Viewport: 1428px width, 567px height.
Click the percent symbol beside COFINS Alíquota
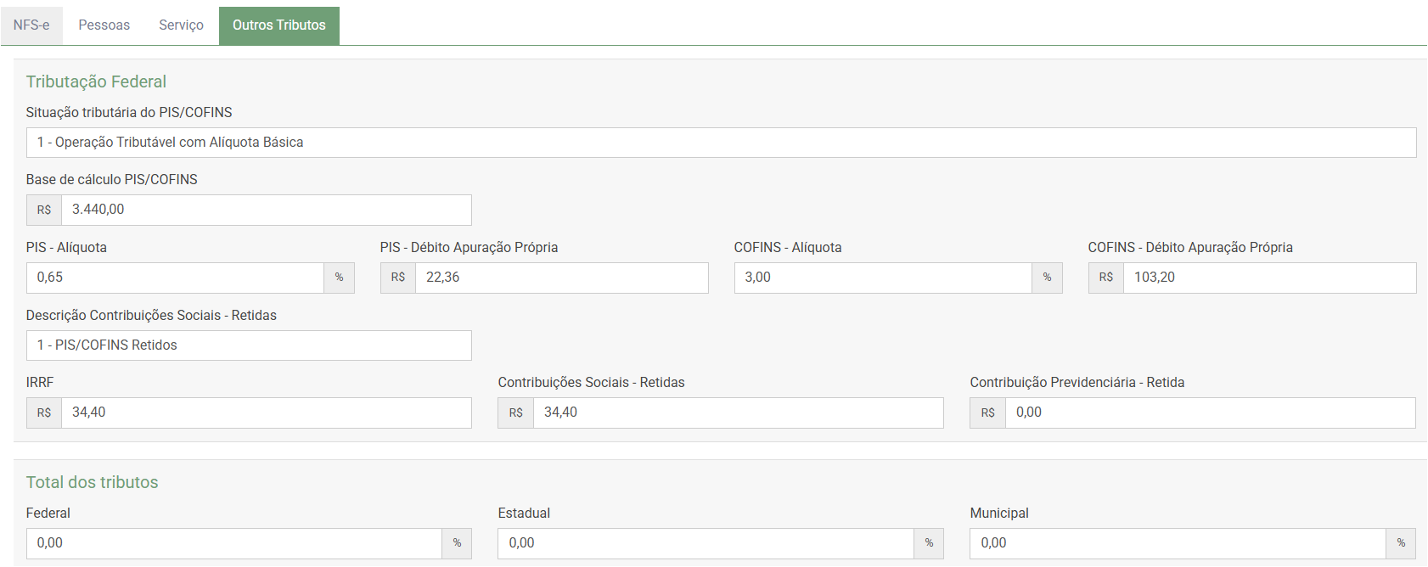pyautogui.click(x=1047, y=278)
